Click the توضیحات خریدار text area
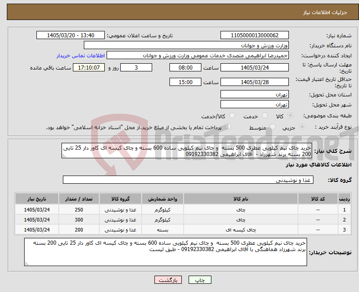The height and width of the screenshot is (292, 359). click(165, 252)
